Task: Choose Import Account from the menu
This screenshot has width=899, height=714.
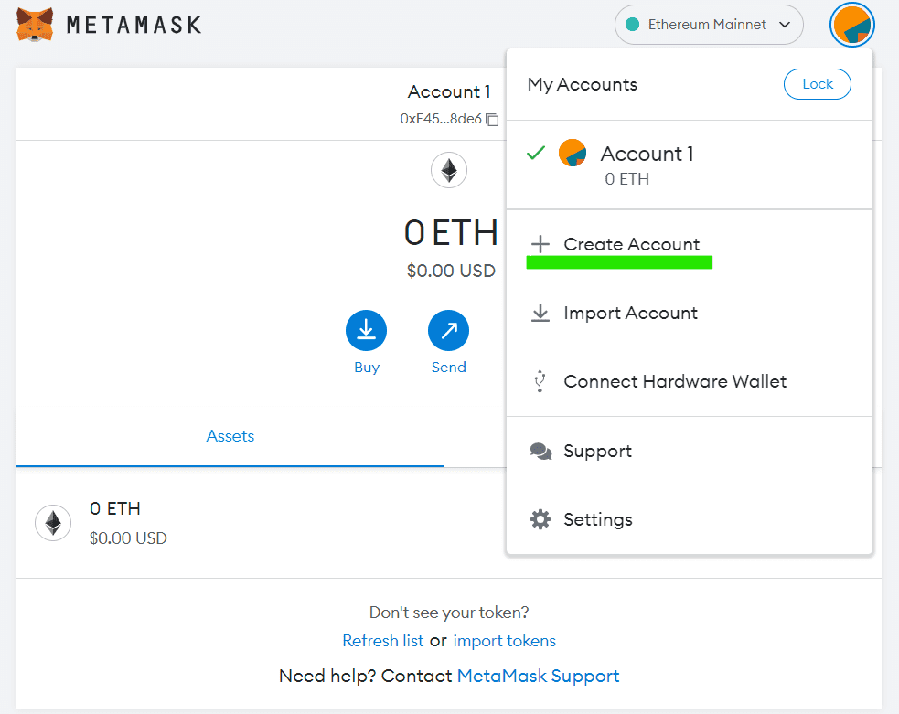Action: coord(690,313)
